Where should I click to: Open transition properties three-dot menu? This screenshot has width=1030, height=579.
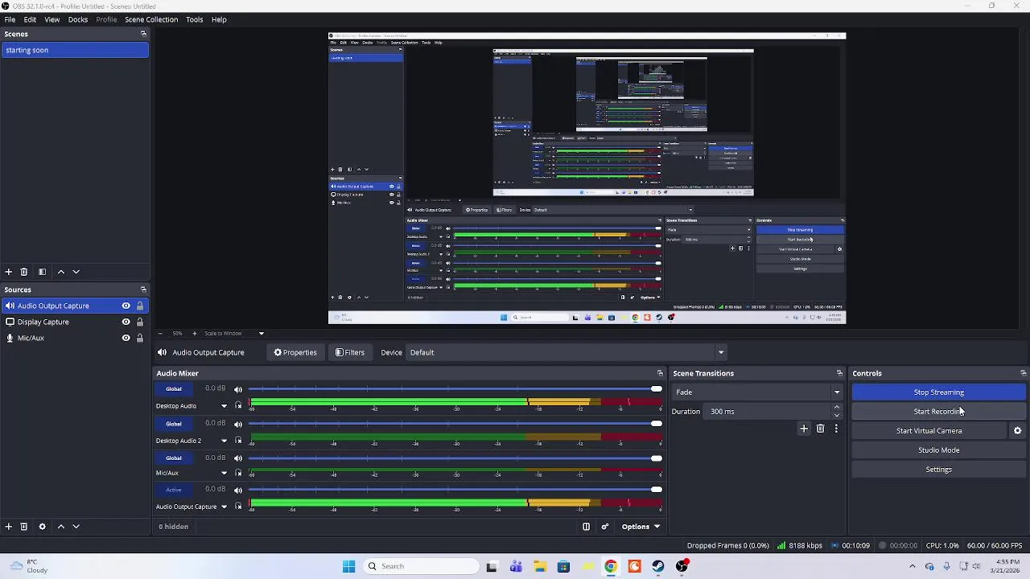pyautogui.click(x=836, y=429)
